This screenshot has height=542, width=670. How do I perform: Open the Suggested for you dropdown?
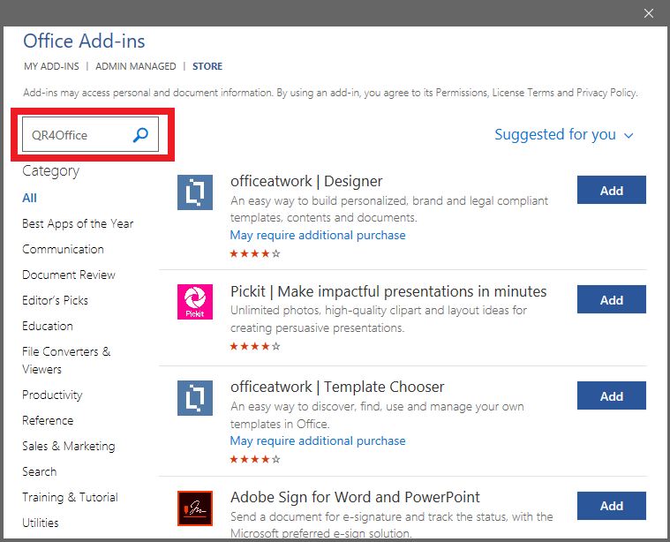coord(564,135)
